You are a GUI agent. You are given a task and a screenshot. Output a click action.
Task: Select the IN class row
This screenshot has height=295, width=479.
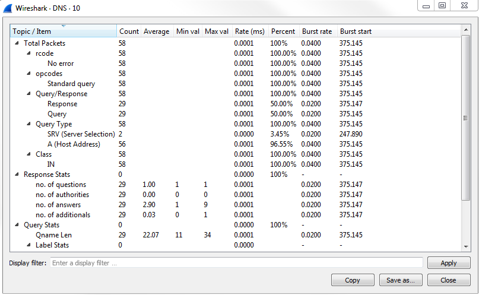point(235,164)
